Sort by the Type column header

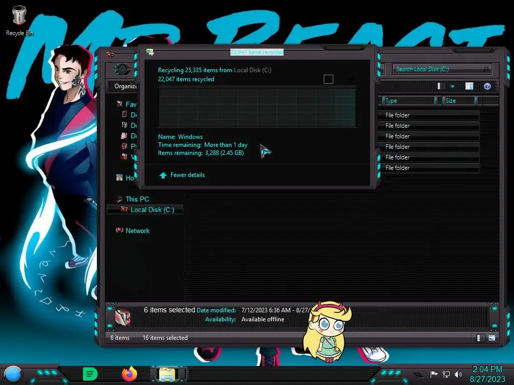click(x=410, y=101)
